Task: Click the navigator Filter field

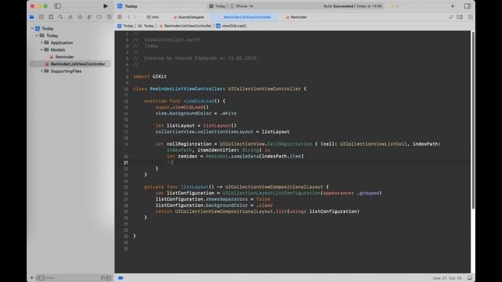Action: [x=72, y=278]
